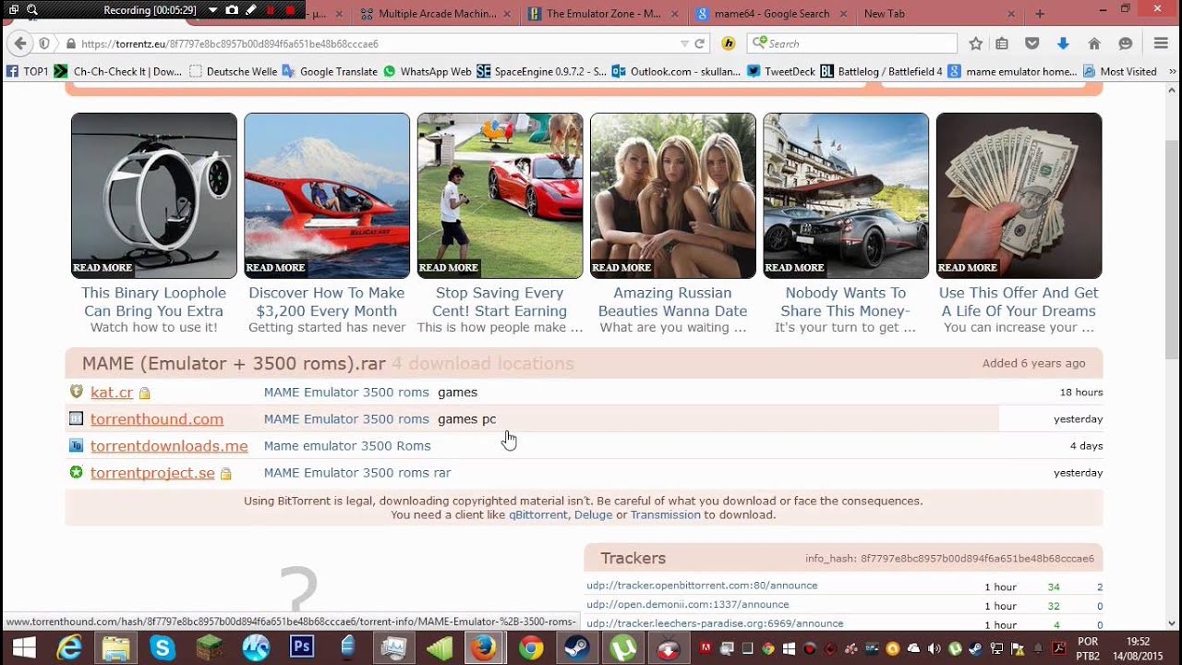Open the kat.cr download location
This screenshot has height=665, width=1182.
click(112, 393)
